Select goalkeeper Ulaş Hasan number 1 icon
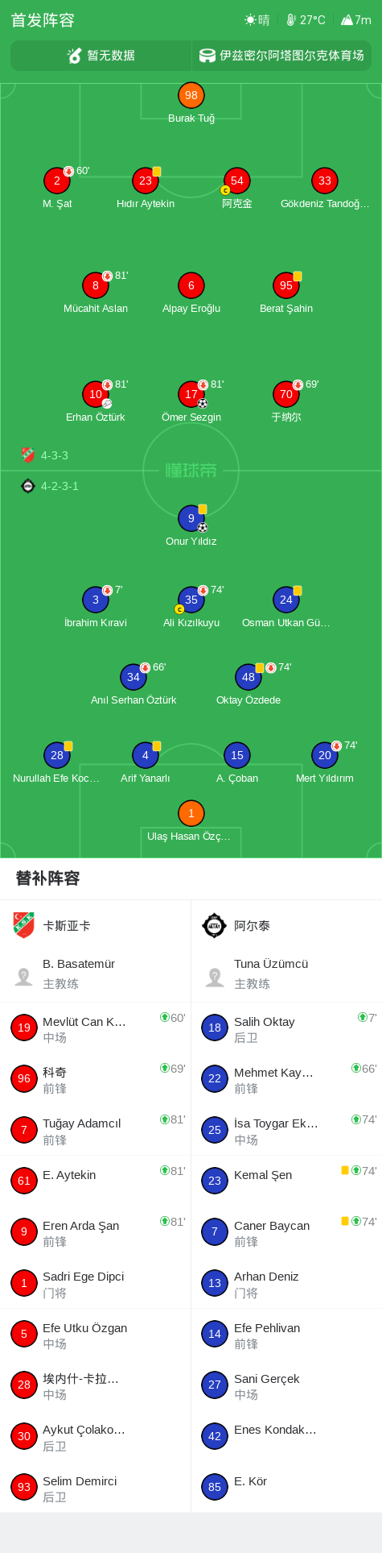Image resolution: width=382 pixels, height=1553 pixels. (191, 813)
